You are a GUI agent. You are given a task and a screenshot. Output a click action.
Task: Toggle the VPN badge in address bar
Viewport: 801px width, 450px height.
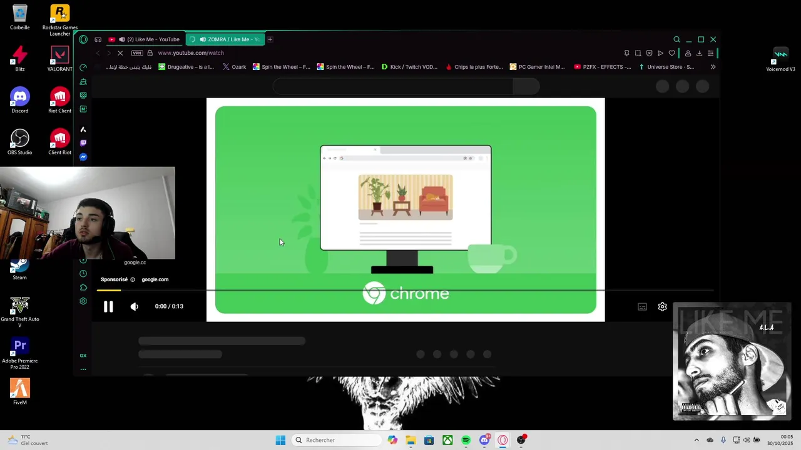[136, 53]
